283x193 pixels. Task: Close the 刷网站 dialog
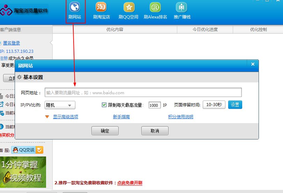click(253, 64)
